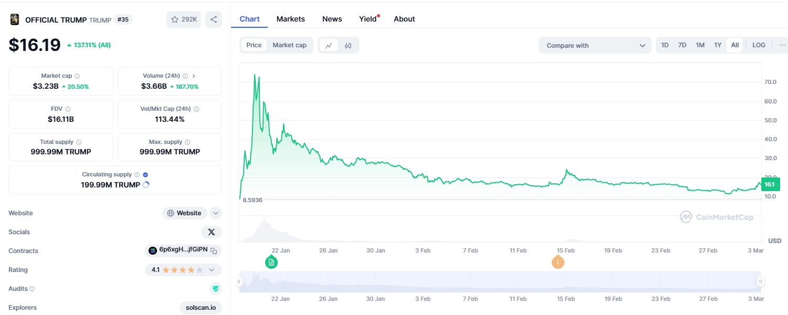Viewport: 788px width, 315px height.
Task: Toggle the Market cap chart view
Action: click(289, 45)
